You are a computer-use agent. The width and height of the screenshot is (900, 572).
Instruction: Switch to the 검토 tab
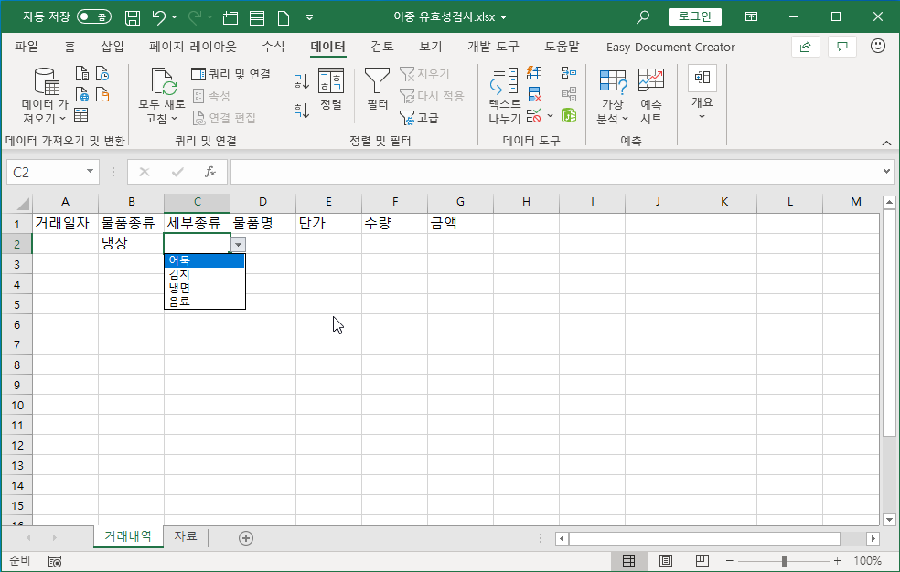point(382,47)
